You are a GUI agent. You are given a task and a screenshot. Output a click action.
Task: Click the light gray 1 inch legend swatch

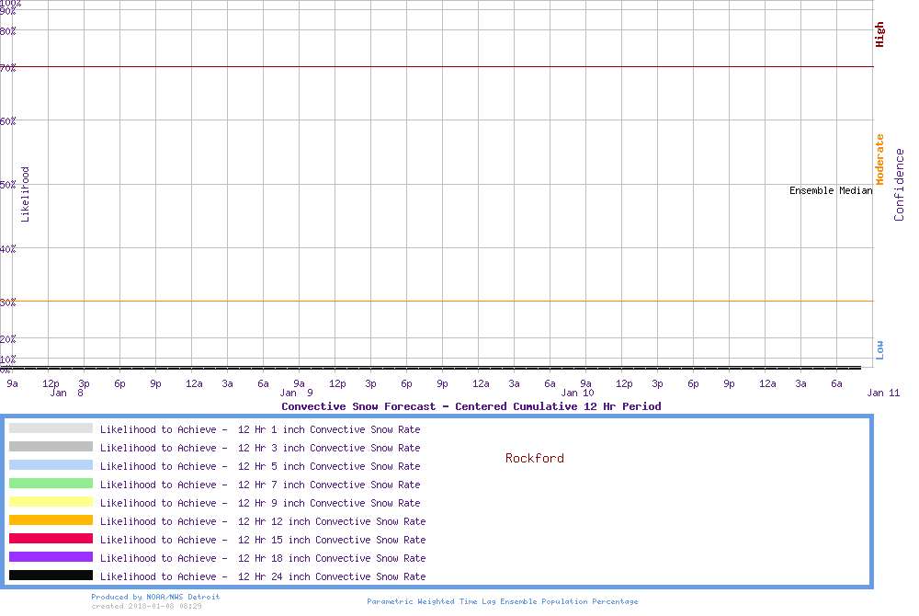coord(51,428)
